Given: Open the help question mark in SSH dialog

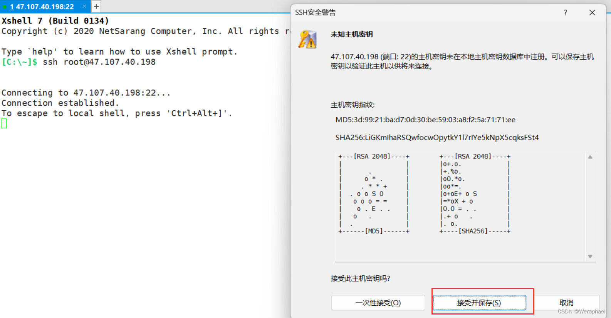Looking at the screenshot, I should (565, 13).
